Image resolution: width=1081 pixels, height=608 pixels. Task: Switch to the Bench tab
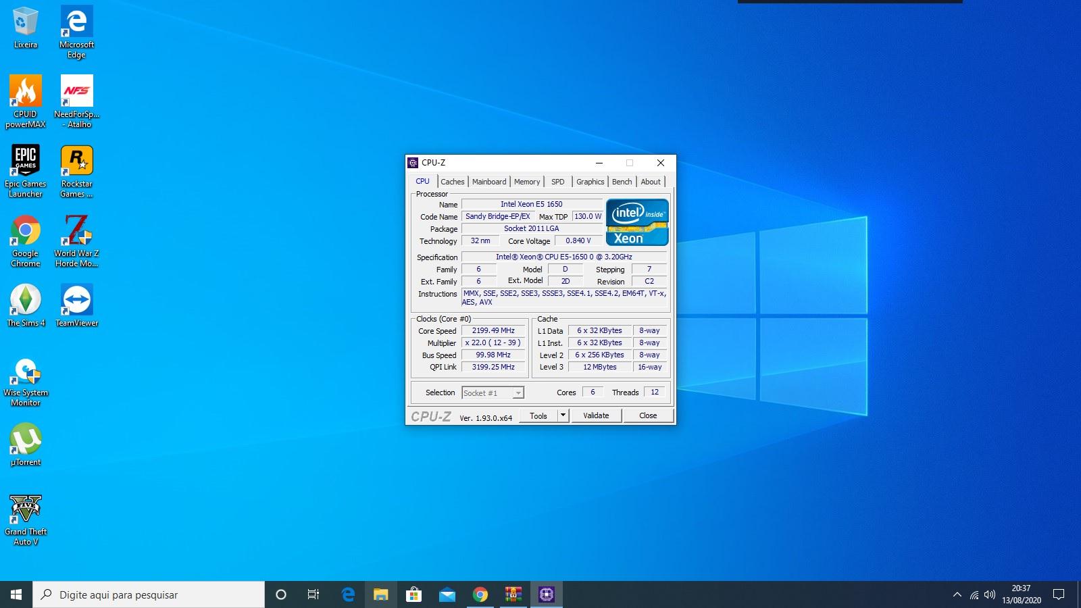point(622,182)
